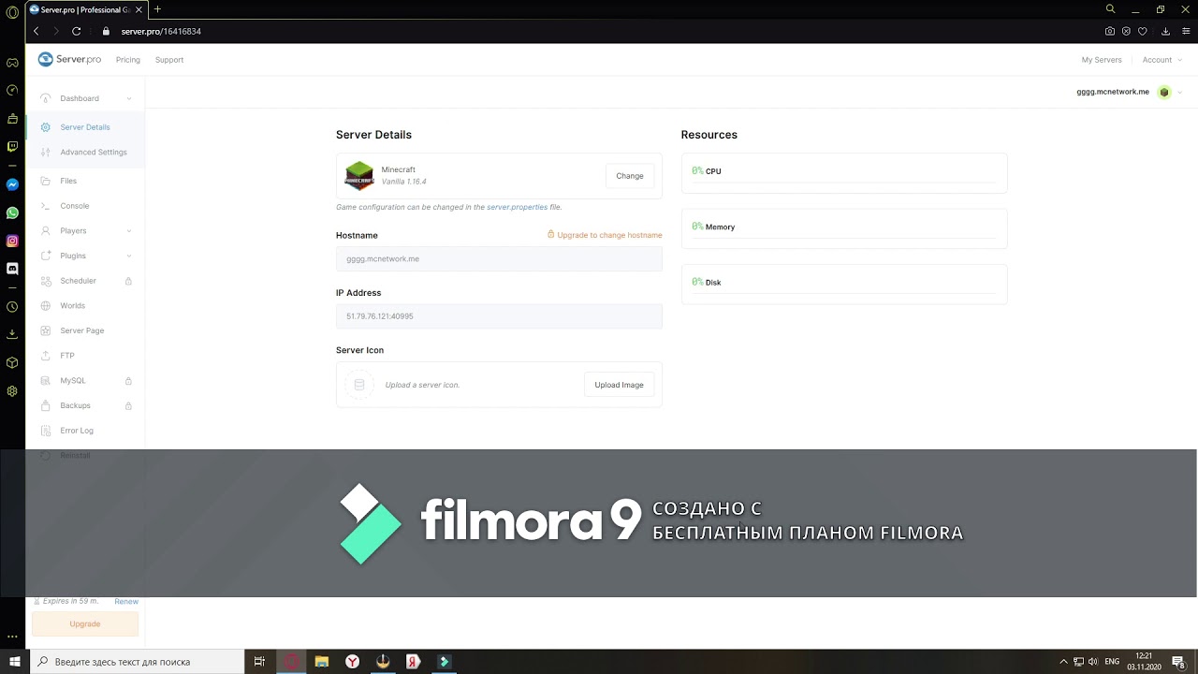The image size is (1198, 674).
Task: Open File Explorer from taskbar
Action: (x=322, y=662)
